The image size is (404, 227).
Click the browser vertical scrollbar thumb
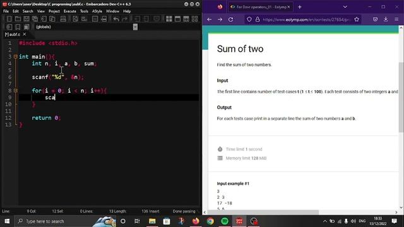pos(401,97)
